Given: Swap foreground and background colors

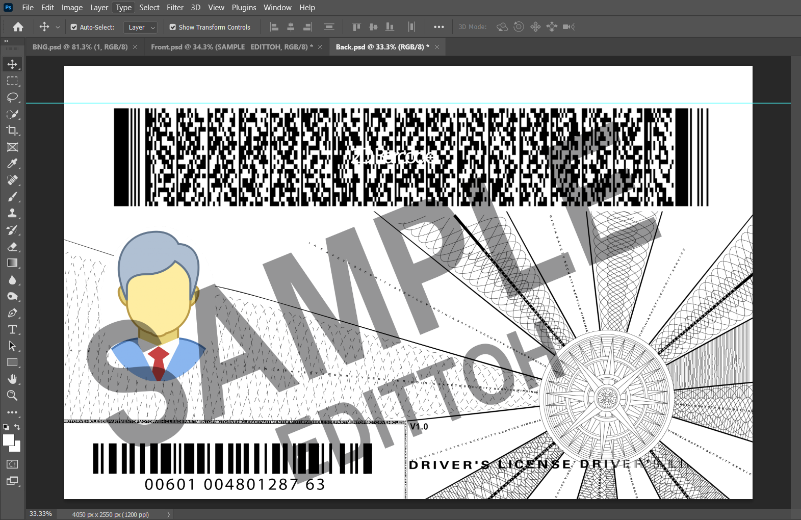Looking at the screenshot, I should click(x=17, y=427).
